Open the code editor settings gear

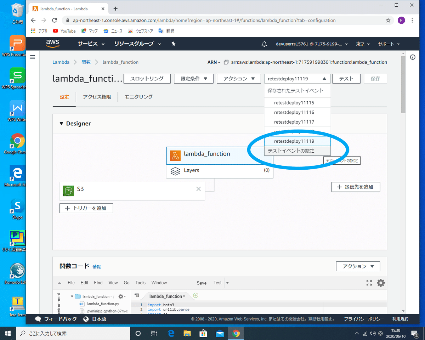tap(381, 283)
